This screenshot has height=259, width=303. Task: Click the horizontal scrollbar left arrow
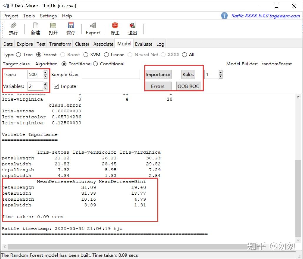point(5,246)
